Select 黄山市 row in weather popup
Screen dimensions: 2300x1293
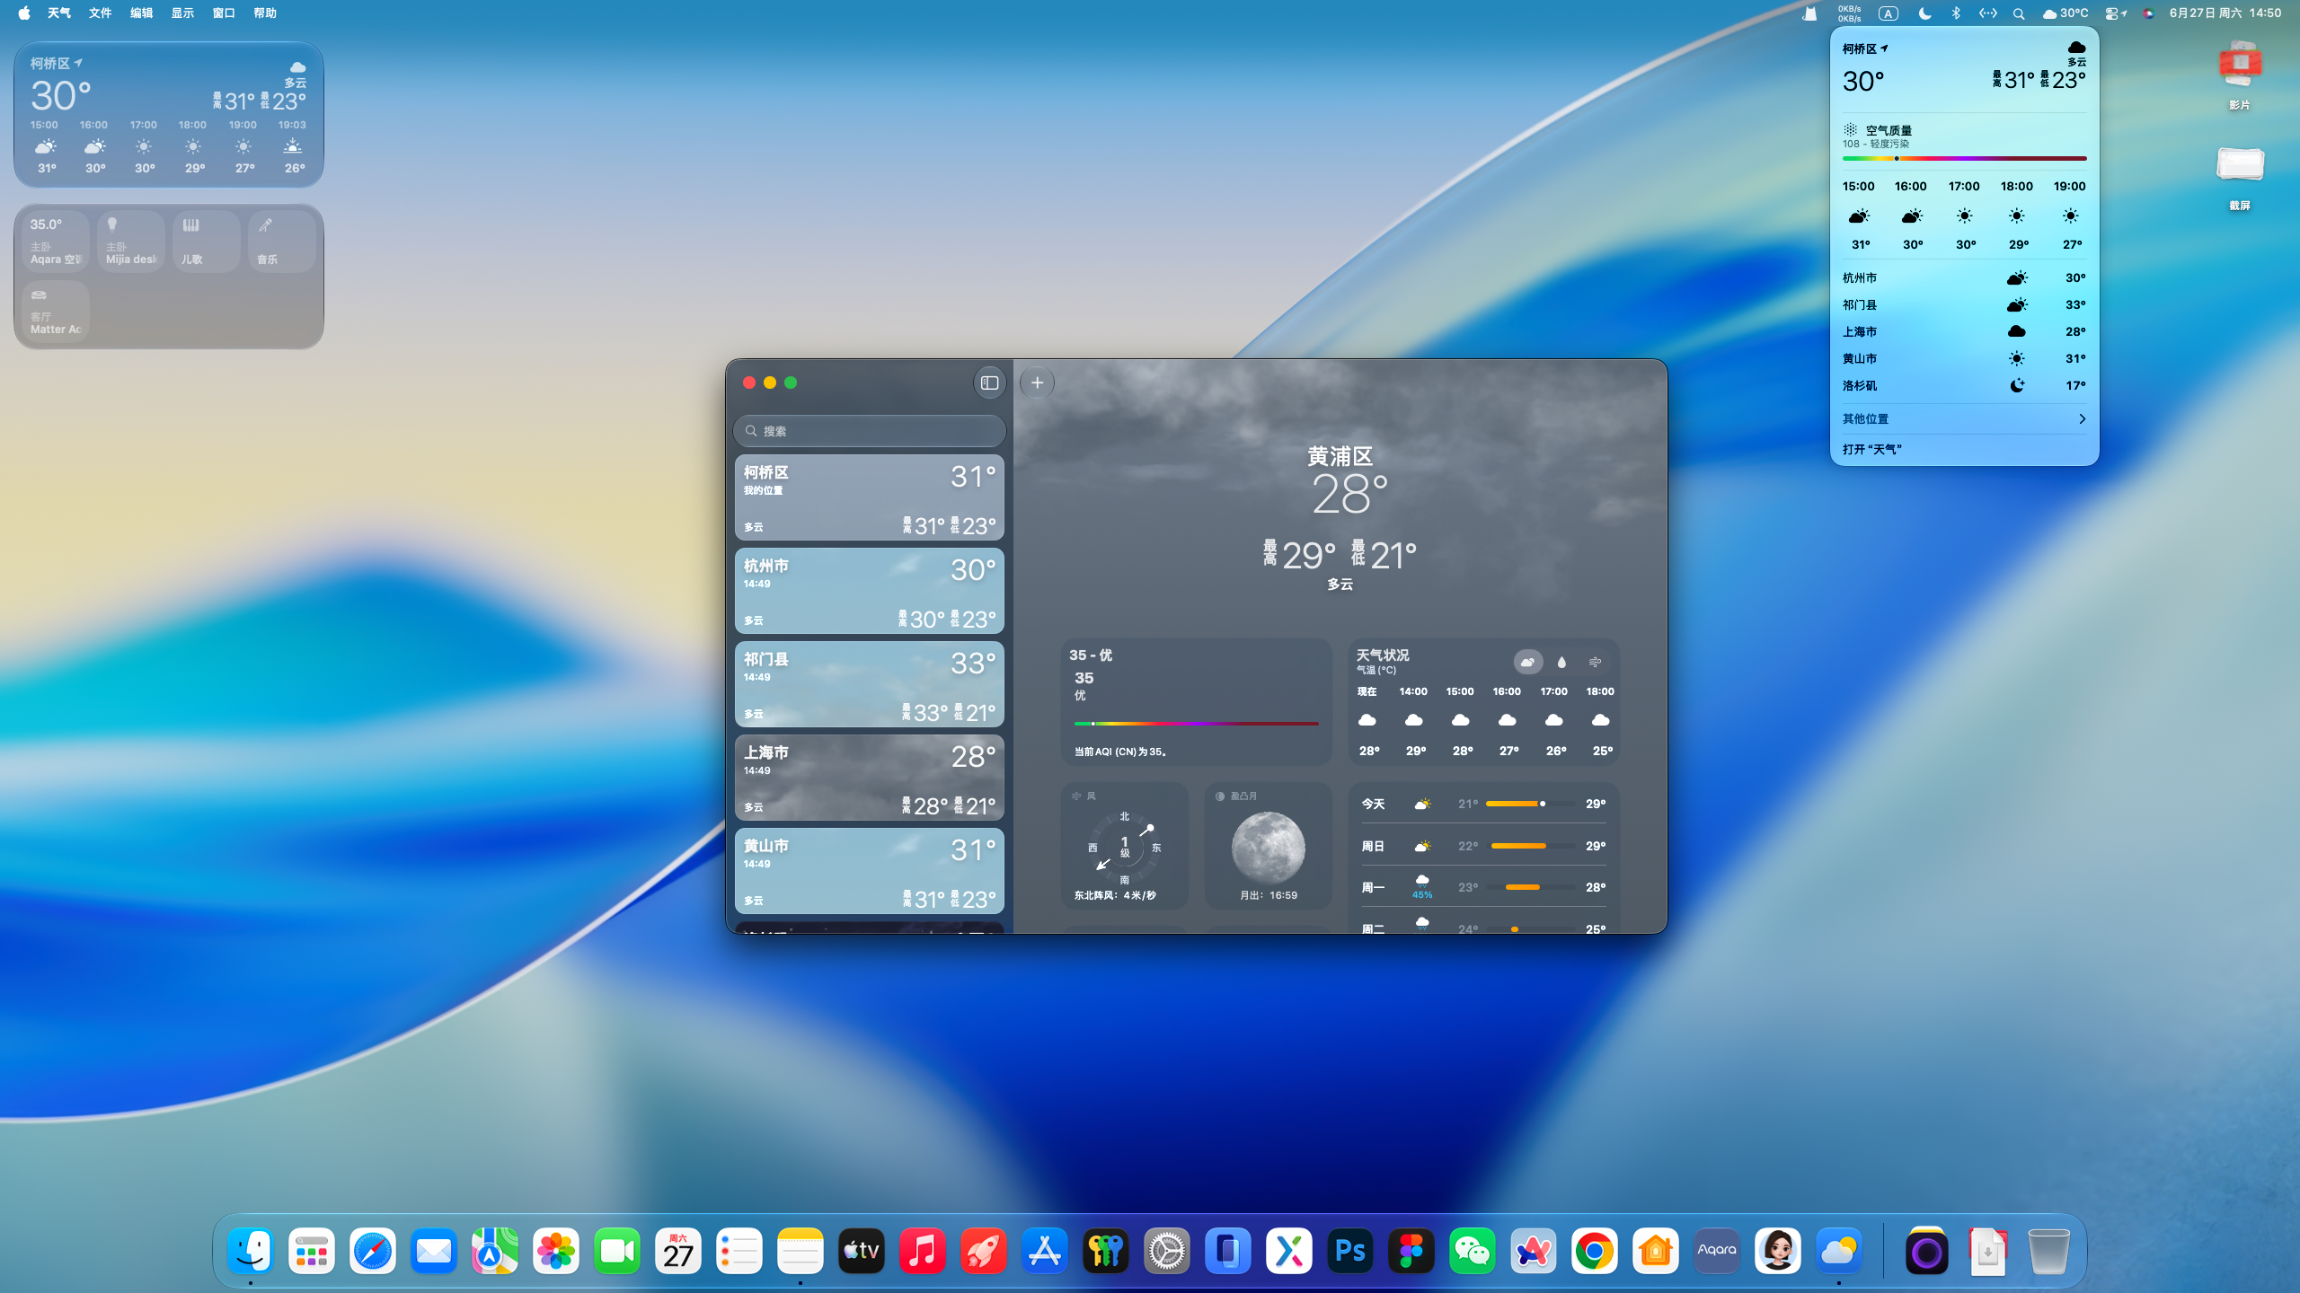1964,359
